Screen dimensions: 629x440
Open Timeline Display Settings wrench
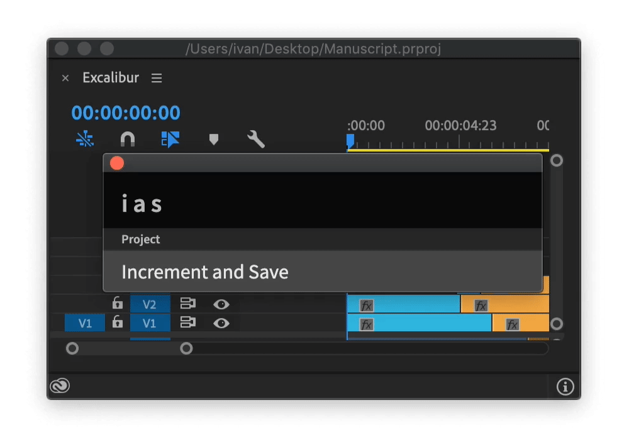tap(256, 140)
